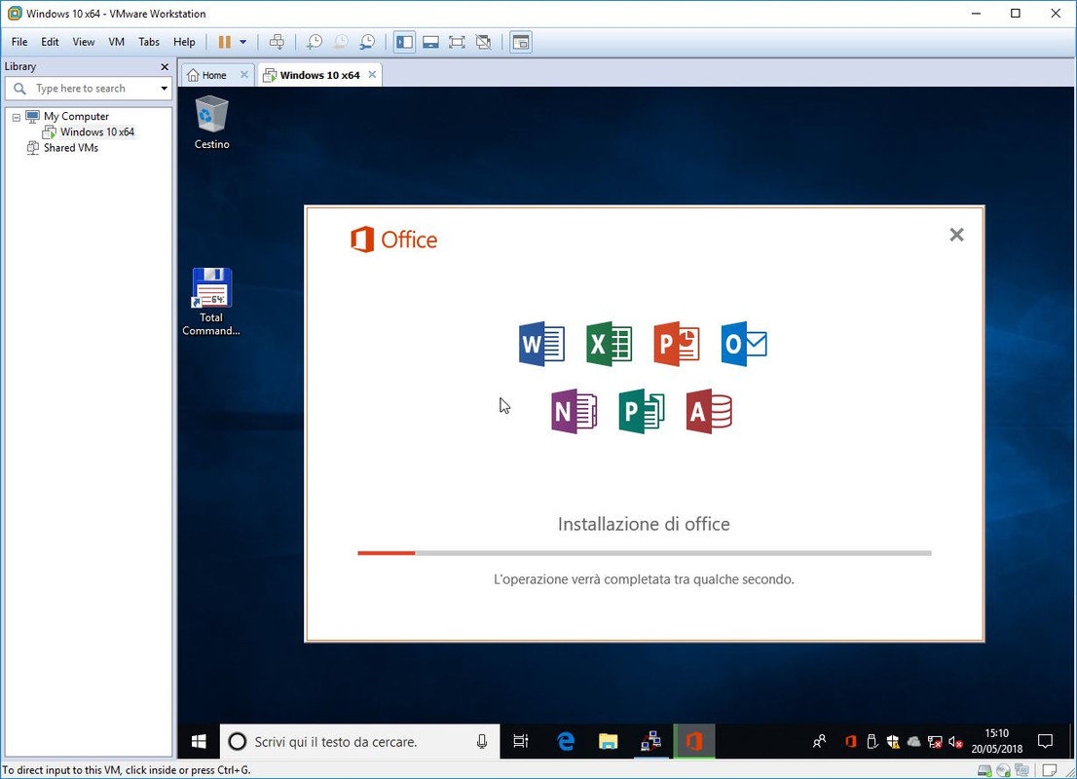Viewport: 1077px width, 779px height.
Task: Click the Cortana search box
Action: (x=360, y=741)
